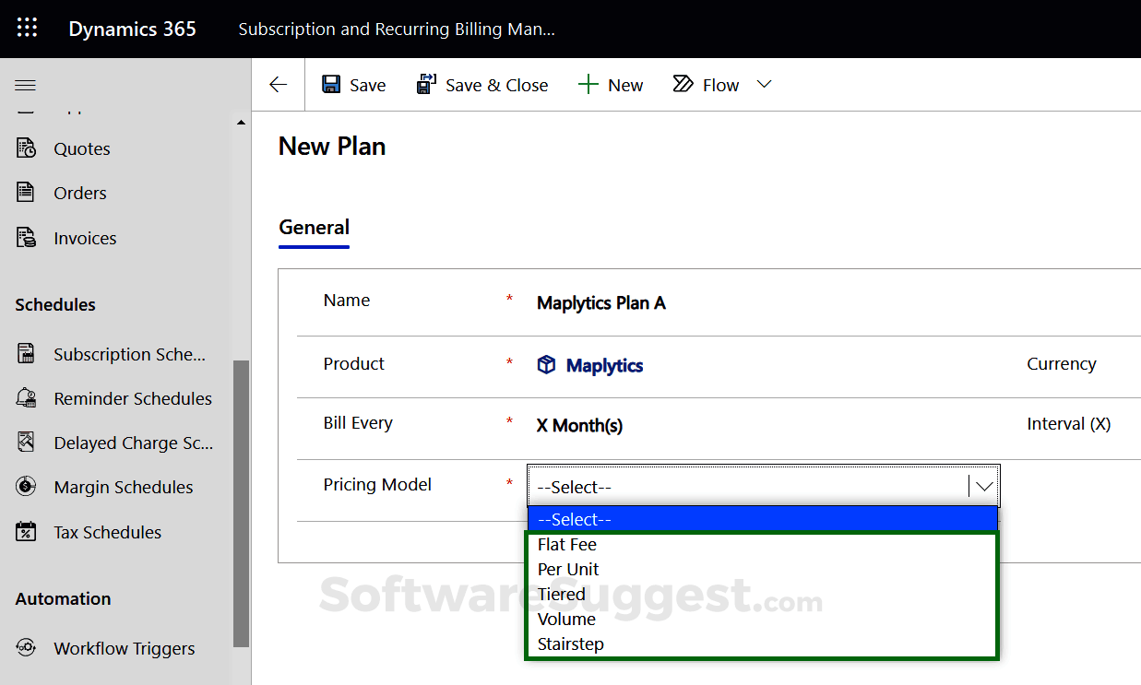Select Tiered from the pricing list
Viewport: 1141px width, 685px height.
[x=561, y=595]
